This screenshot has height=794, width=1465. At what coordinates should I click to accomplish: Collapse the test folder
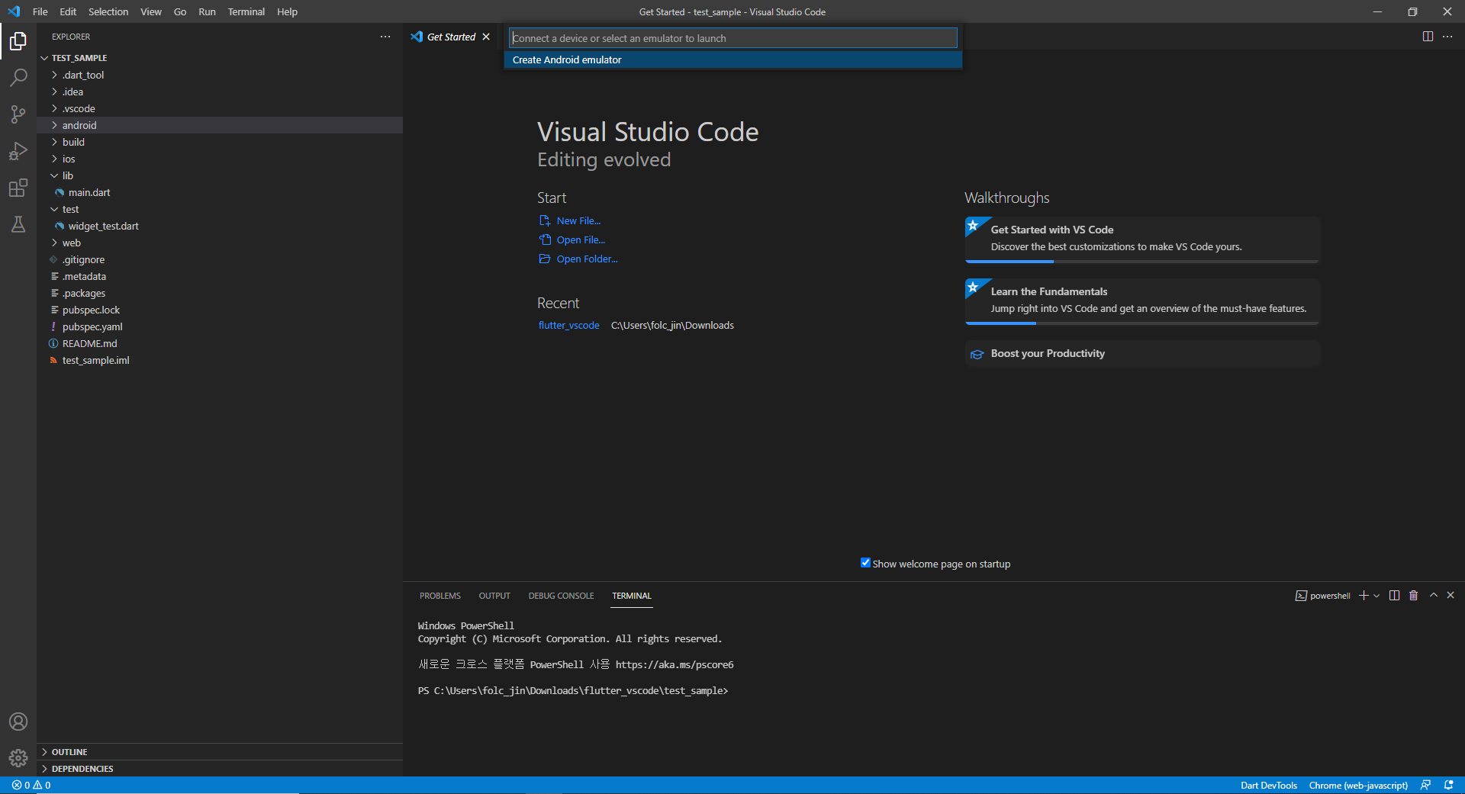(x=54, y=209)
